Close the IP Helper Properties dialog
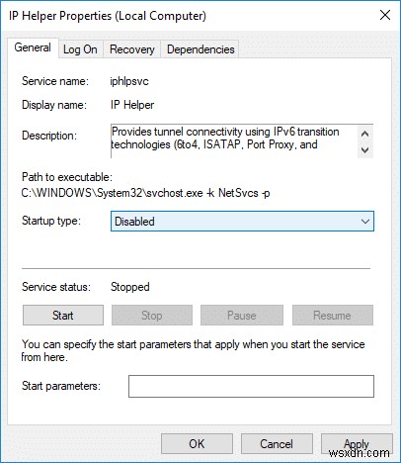 pos(385,15)
